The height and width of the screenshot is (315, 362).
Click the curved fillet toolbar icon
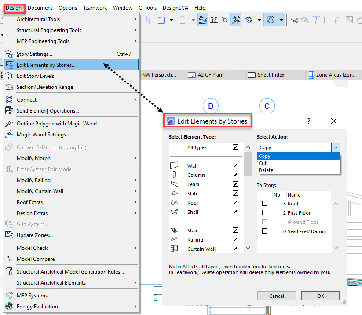click(x=338, y=20)
